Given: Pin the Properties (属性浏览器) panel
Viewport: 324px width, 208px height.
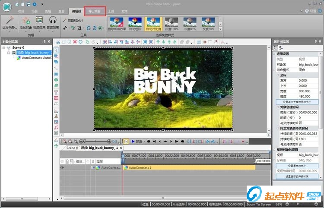Looking at the screenshot, I should coord(315,41).
